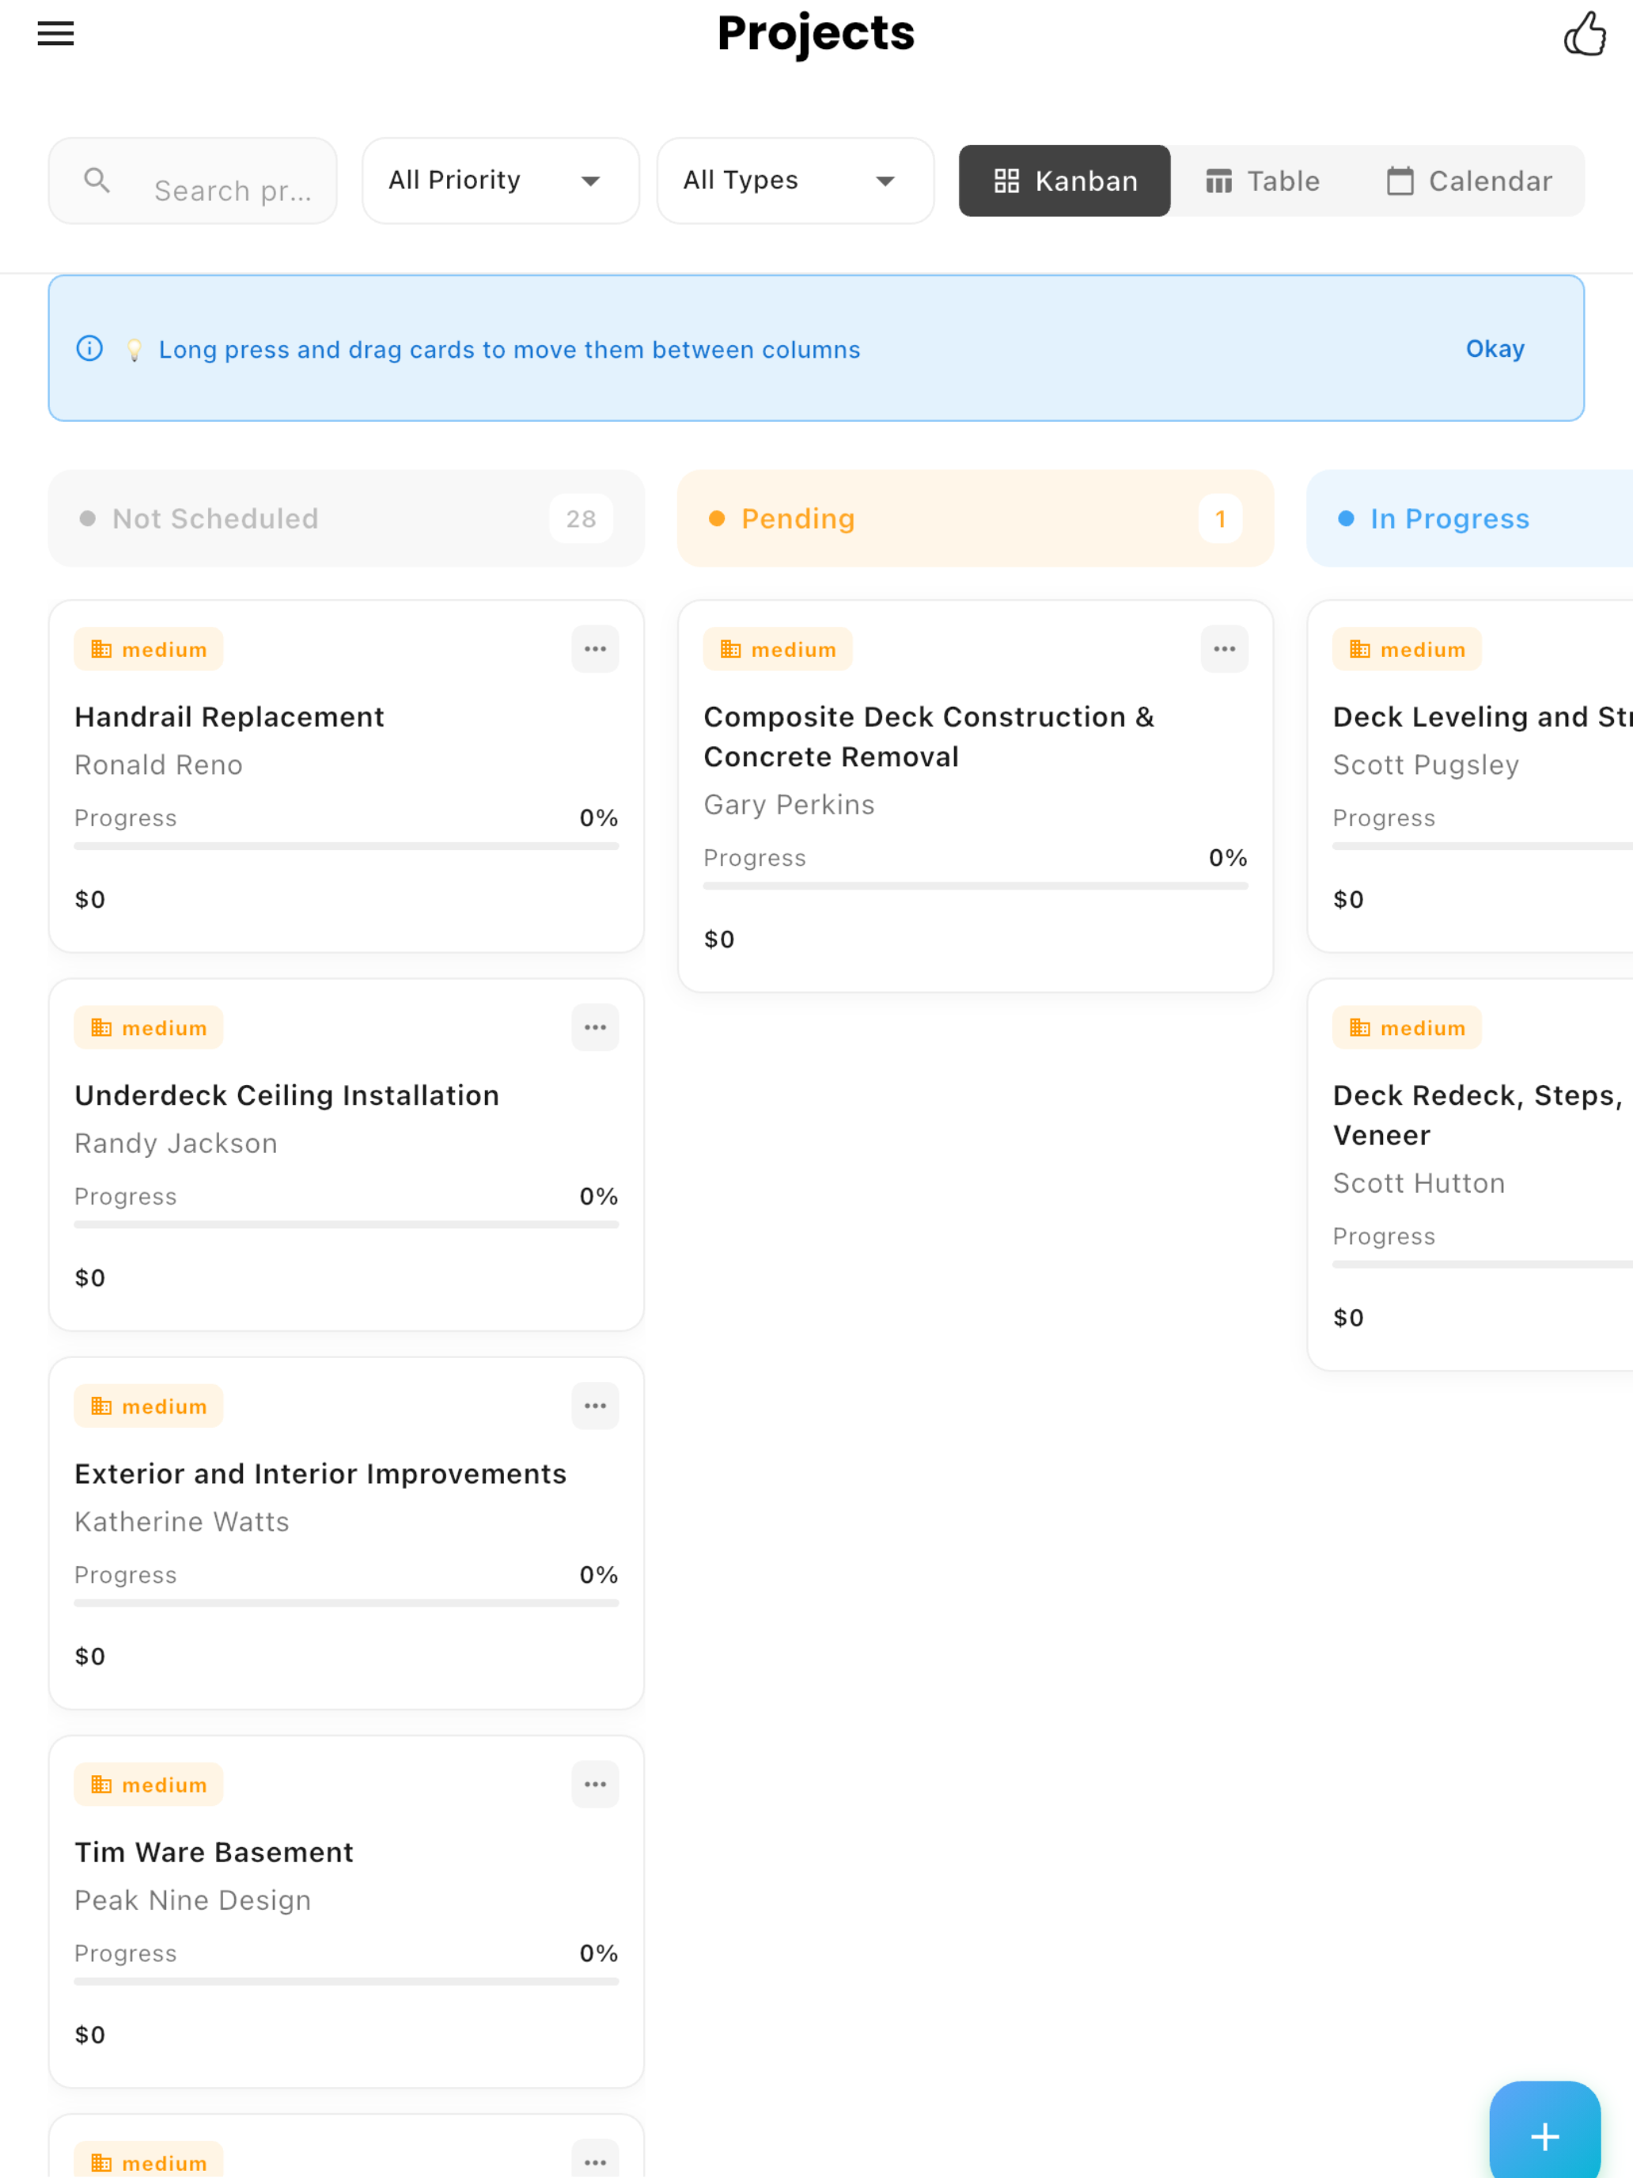This screenshot has height=2178, width=1633.
Task: Switch to Table view
Action: tap(1263, 180)
